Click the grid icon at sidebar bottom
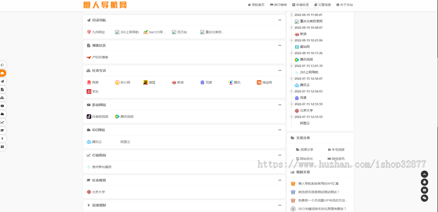 (x=2, y=147)
